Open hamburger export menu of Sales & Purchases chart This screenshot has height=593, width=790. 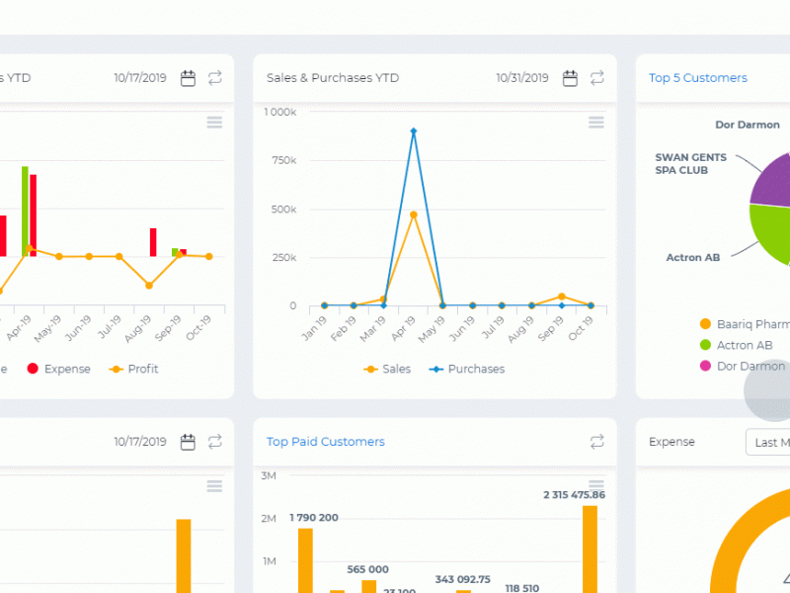[596, 123]
